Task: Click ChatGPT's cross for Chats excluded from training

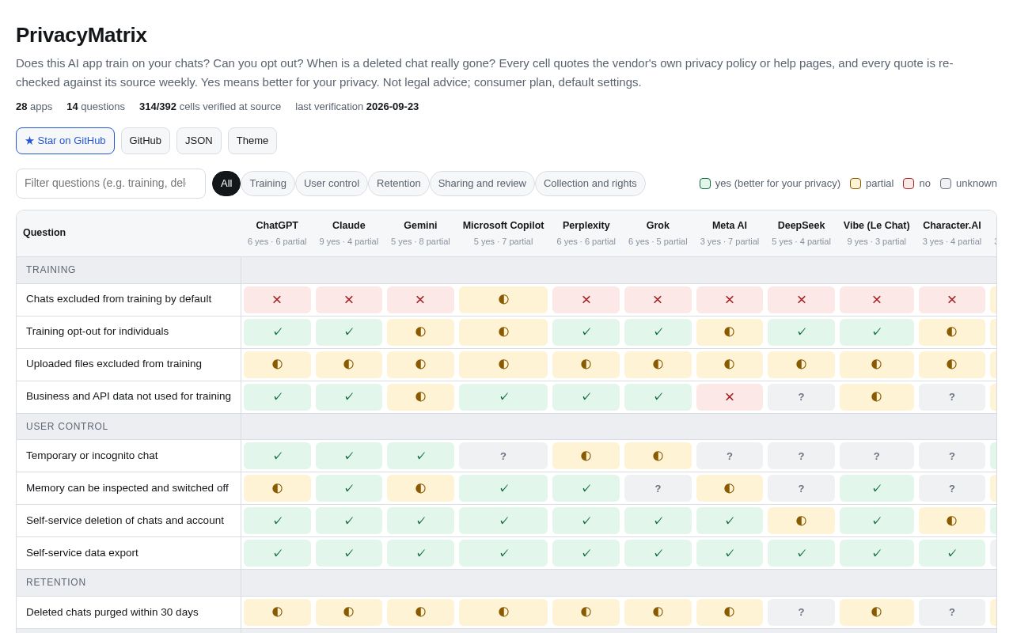Action: click(x=277, y=300)
